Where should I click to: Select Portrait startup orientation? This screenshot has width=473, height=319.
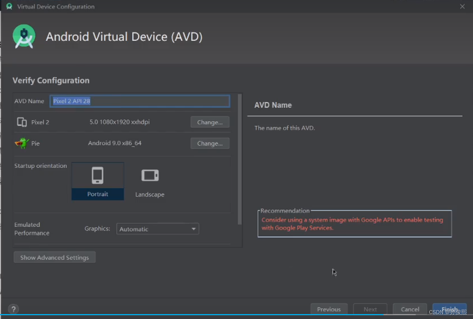[98, 181]
